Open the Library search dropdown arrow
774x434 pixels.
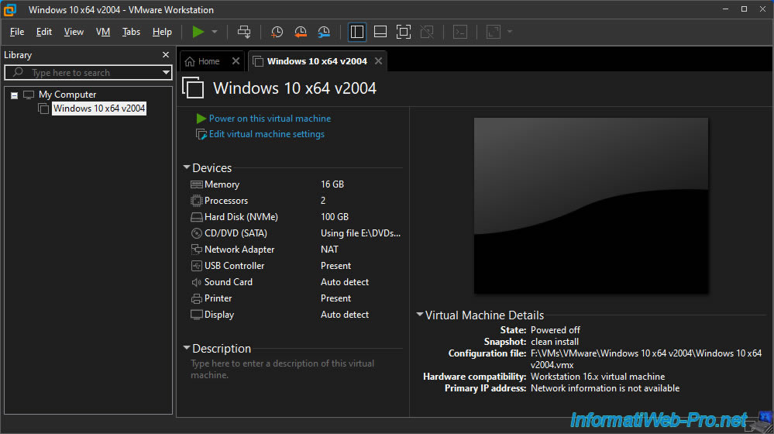pyautogui.click(x=166, y=73)
